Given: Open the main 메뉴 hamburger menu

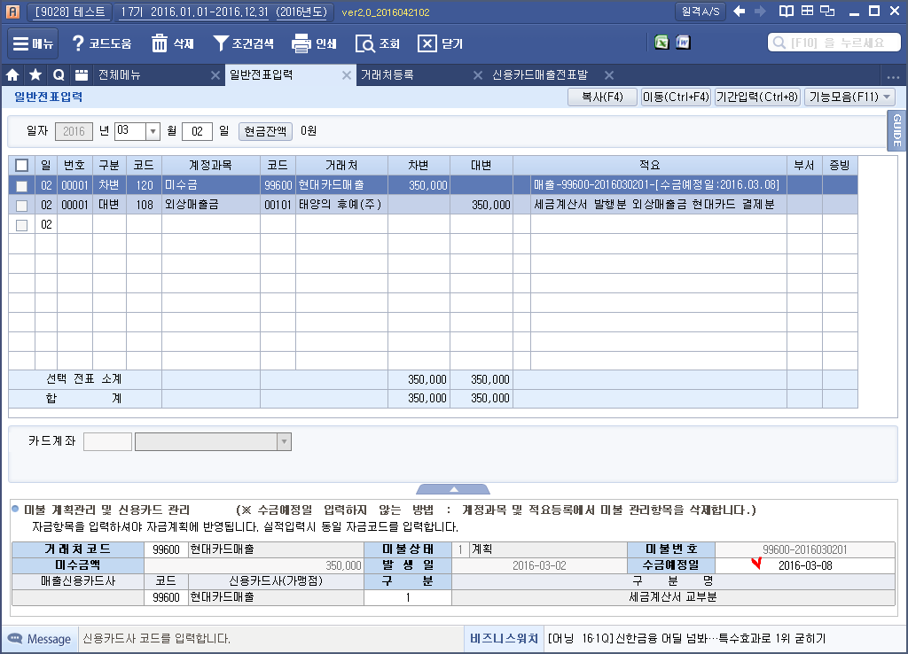Looking at the screenshot, I should [x=33, y=43].
